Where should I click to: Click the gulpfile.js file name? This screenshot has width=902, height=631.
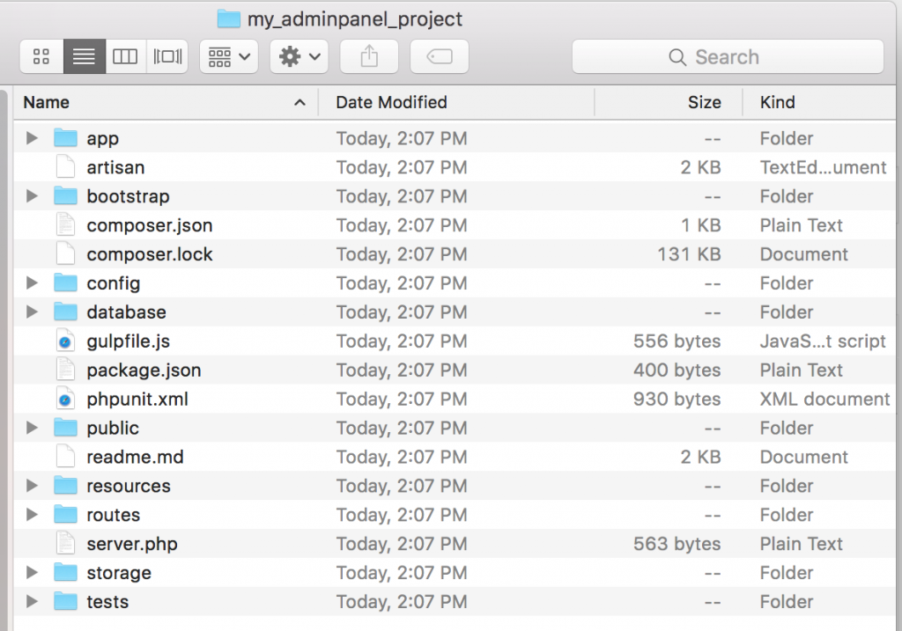point(129,341)
